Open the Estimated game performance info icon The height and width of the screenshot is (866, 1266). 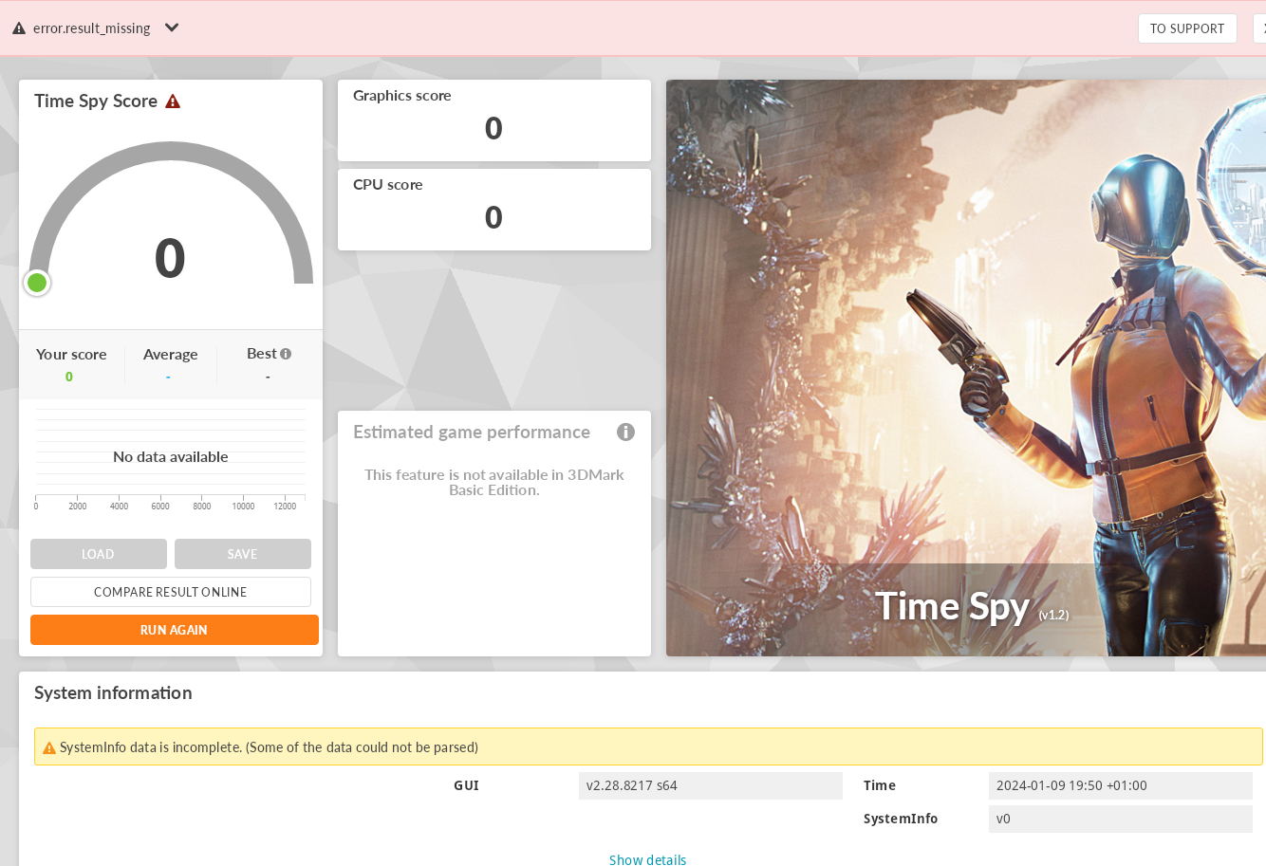[625, 432]
